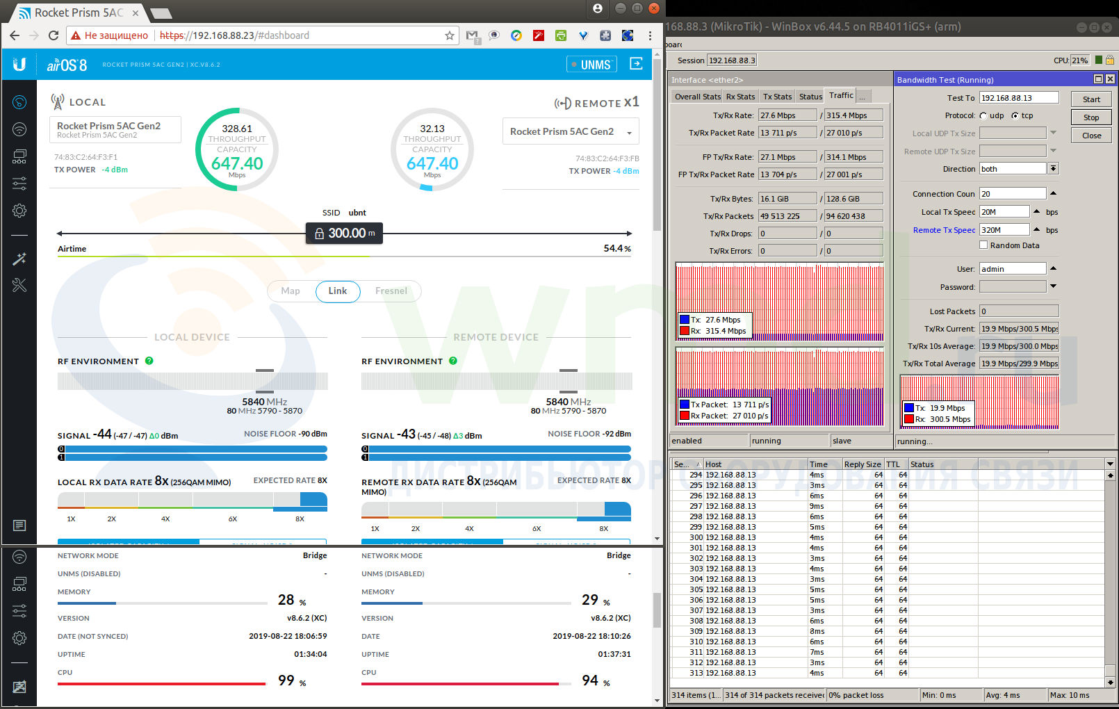Go back in the browser
The image size is (1119, 709).
pyautogui.click(x=15, y=35)
